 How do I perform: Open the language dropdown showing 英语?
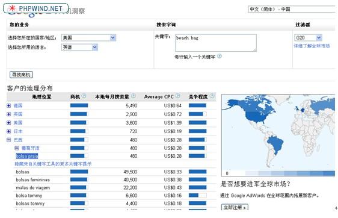point(80,47)
